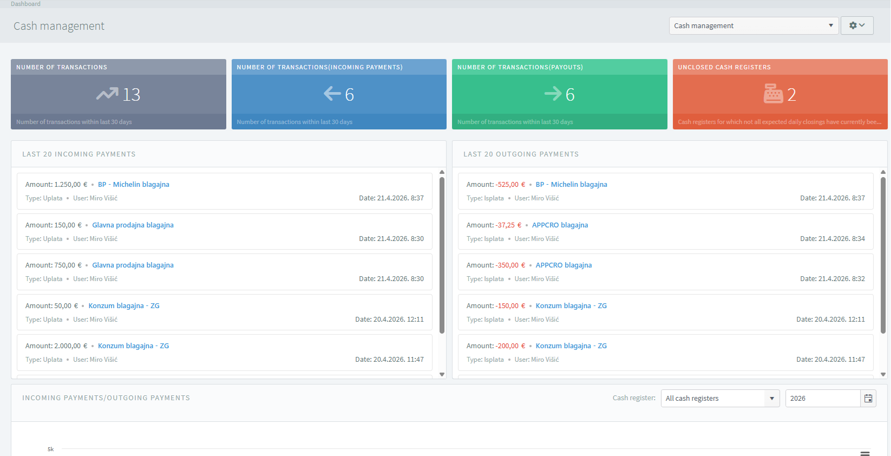Open APPCRO blagajna link for -37,25 € payout
891x456 pixels.
pyautogui.click(x=560, y=225)
